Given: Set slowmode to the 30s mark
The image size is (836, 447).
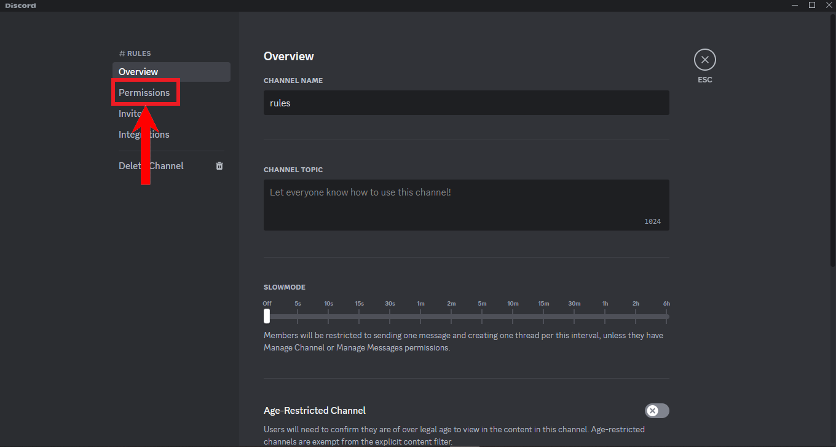Looking at the screenshot, I should coord(390,316).
